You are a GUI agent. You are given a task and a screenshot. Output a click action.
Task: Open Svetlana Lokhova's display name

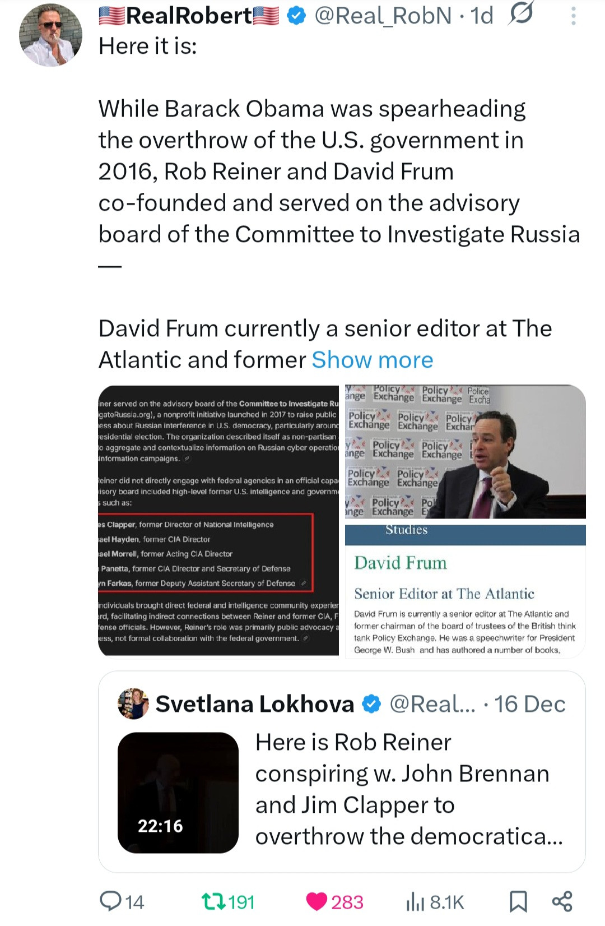[255, 704]
